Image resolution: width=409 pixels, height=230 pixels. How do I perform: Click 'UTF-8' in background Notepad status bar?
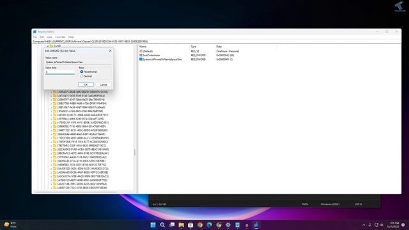click(x=358, y=204)
